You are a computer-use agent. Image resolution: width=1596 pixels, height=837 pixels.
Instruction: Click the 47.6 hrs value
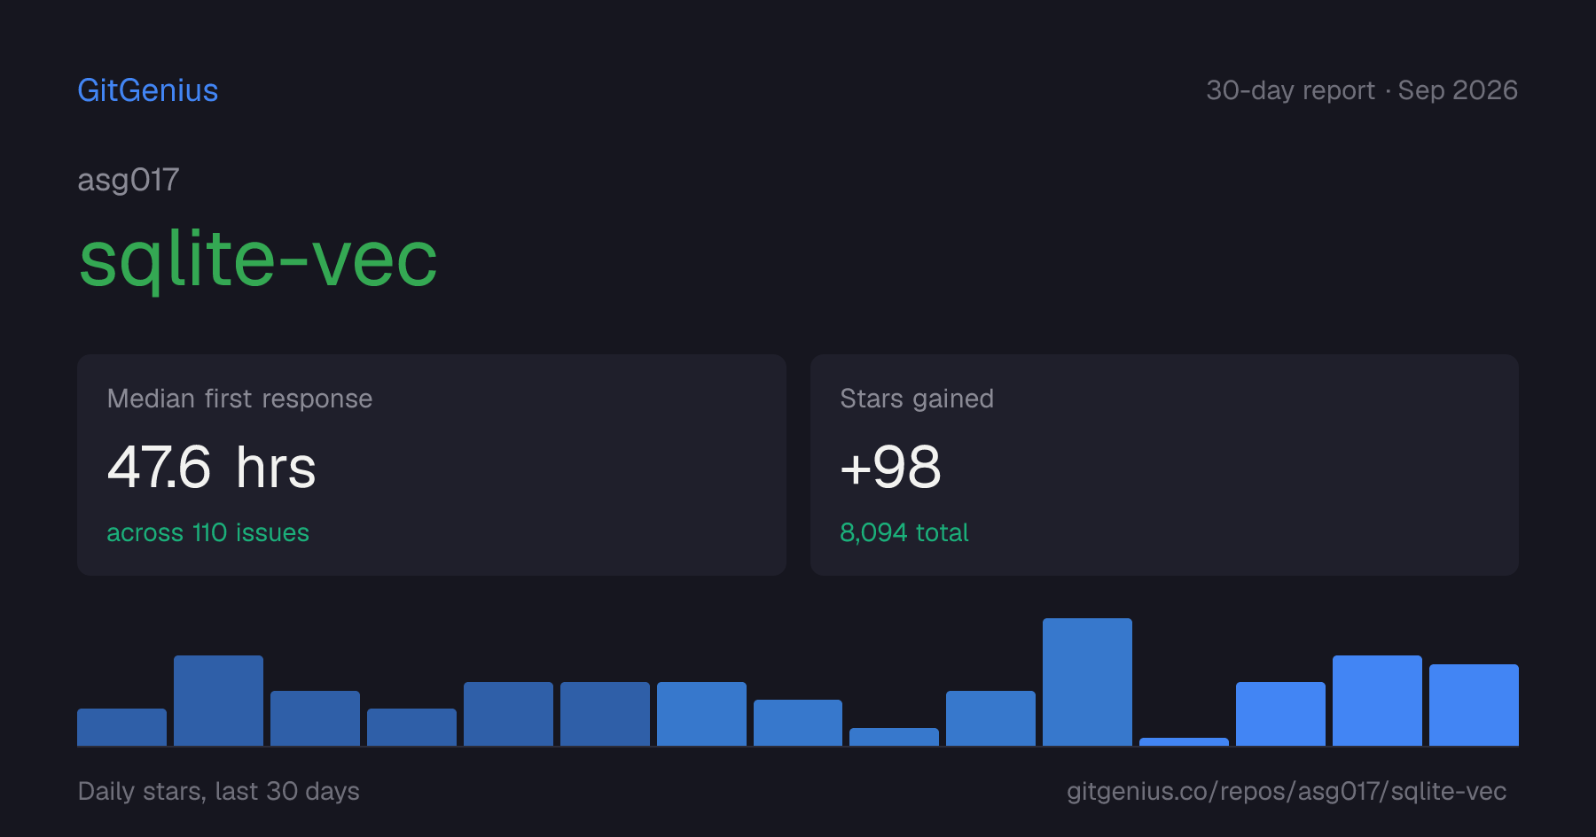[x=211, y=467]
